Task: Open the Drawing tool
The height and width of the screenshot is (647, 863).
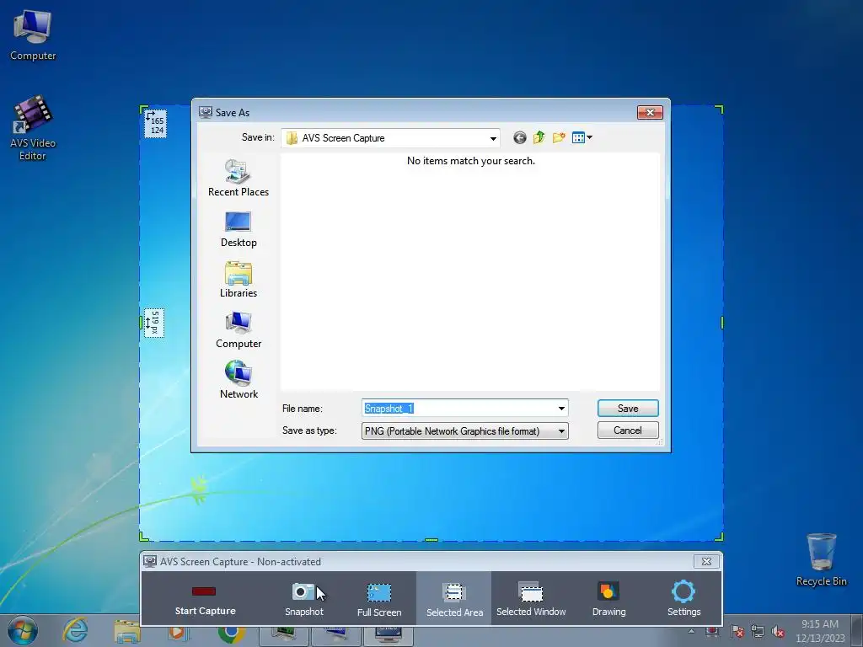Action: pos(608,599)
